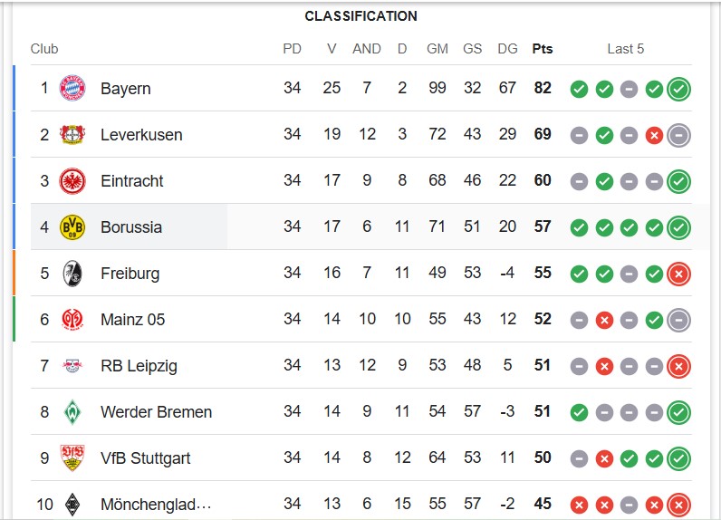Image resolution: width=721 pixels, height=520 pixels.
Task: Select the Eintracht Frankfurt eagle crest
Action: [72, 180]
